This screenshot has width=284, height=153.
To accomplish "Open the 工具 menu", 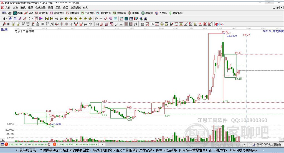I will coord(58,7).
